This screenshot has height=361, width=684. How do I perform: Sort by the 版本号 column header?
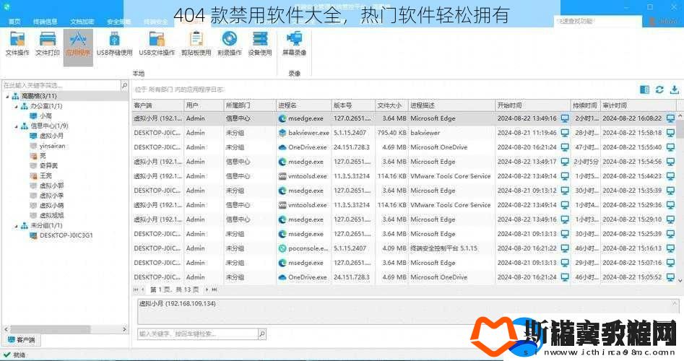coord(353,105)
